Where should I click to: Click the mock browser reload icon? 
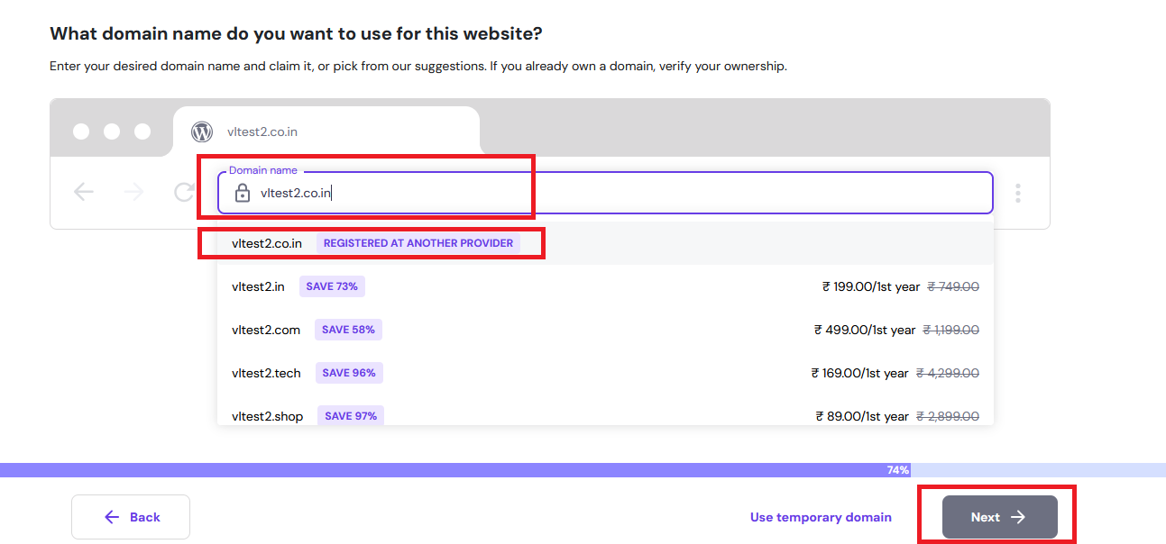point(185,192)
